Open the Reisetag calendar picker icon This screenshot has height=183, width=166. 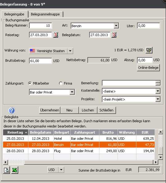coord(56,35)
